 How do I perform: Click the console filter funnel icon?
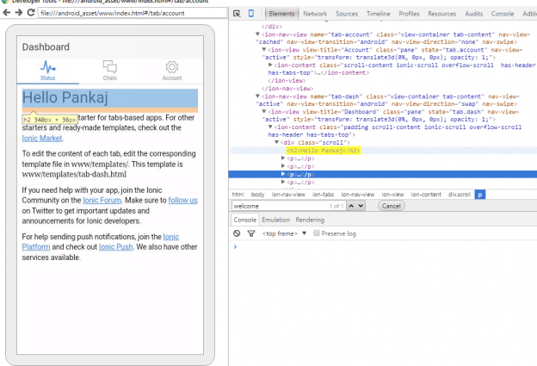[250, 233]
